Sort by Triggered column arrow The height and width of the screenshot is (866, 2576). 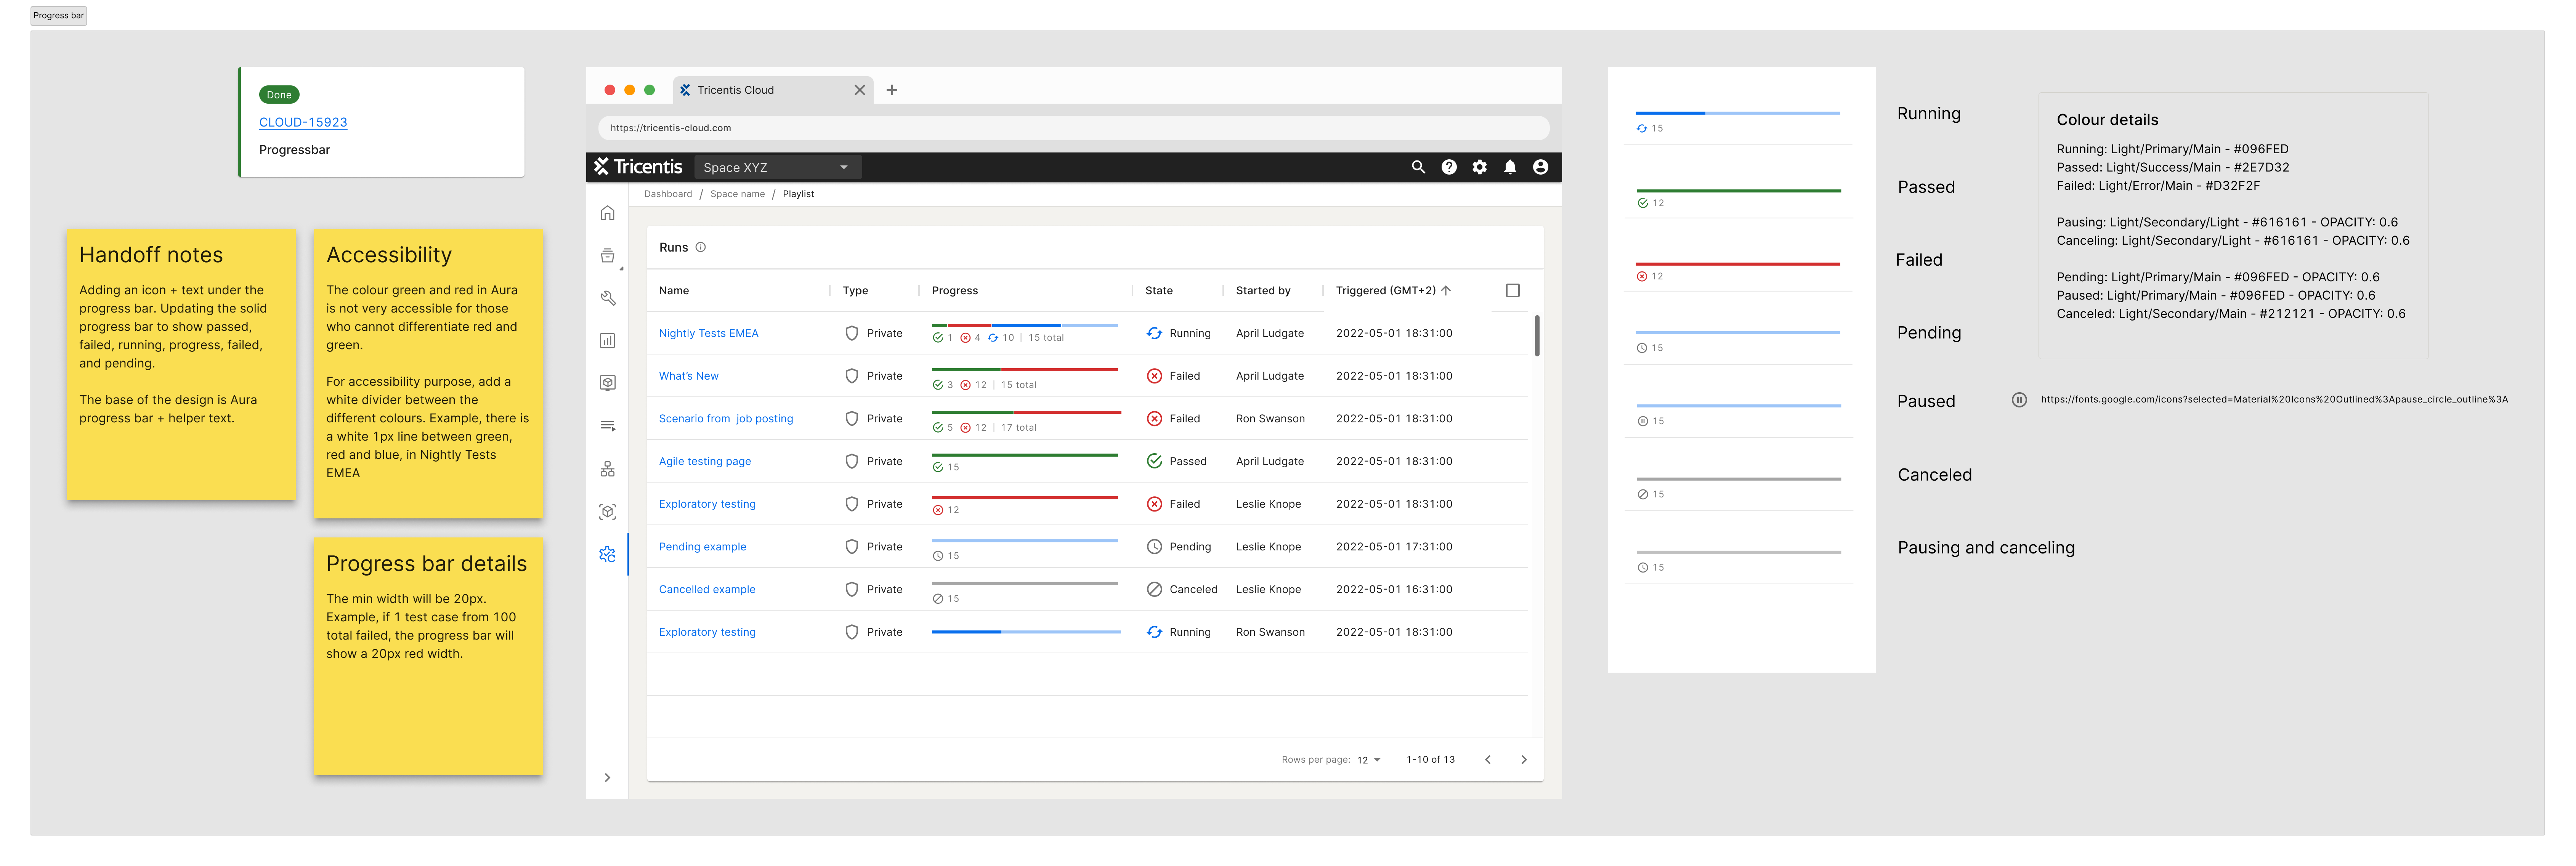pyautogui.click(x=1446, y=290)
